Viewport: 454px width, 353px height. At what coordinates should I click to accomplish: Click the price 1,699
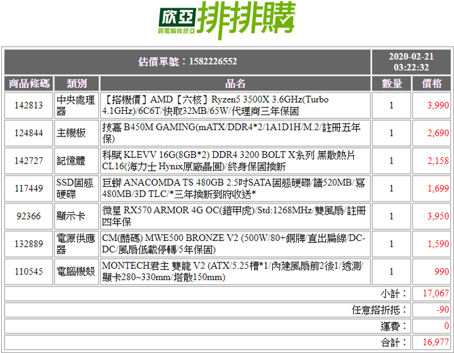tap(438, 188)
